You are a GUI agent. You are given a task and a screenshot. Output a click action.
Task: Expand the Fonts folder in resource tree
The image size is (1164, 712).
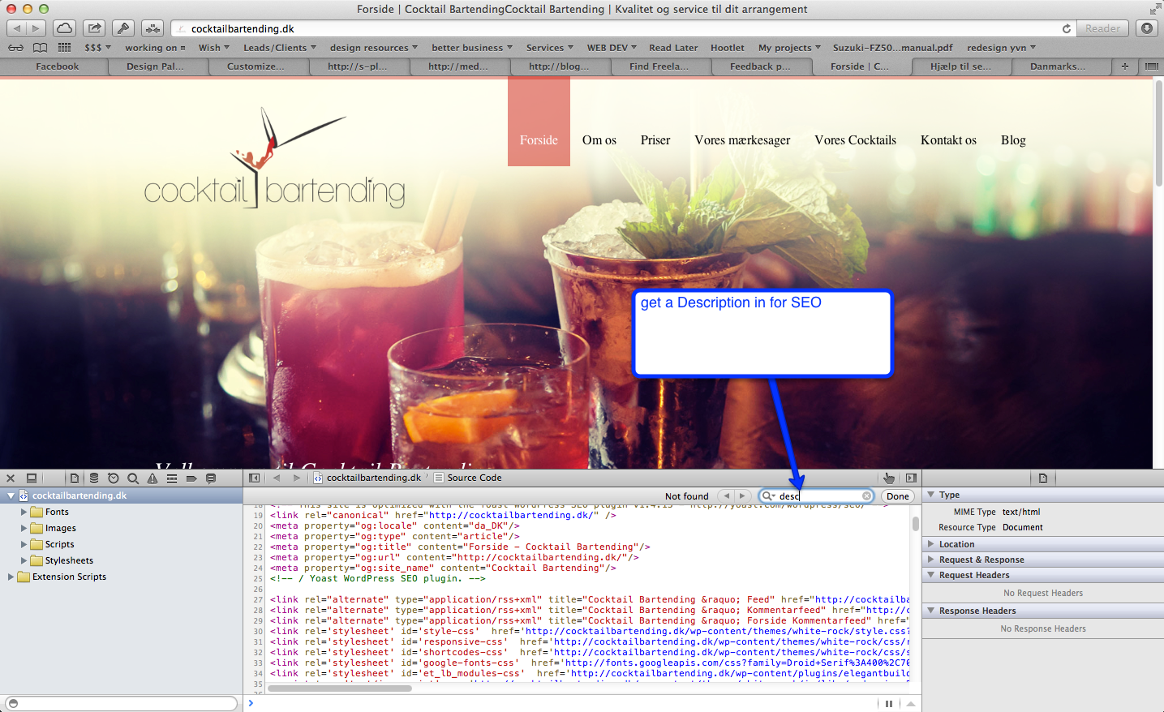click(24, 512)
